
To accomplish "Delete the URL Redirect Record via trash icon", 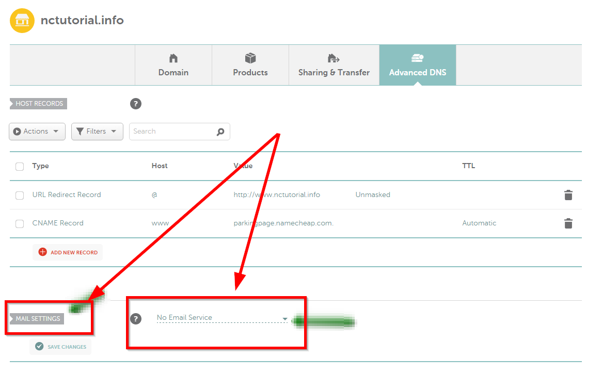I will click(x=568, y=195).
